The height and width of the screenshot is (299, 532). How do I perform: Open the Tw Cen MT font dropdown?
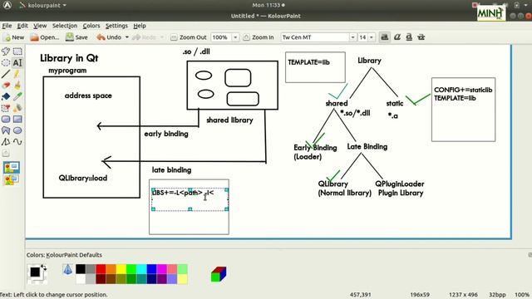(x=352, y=37)
